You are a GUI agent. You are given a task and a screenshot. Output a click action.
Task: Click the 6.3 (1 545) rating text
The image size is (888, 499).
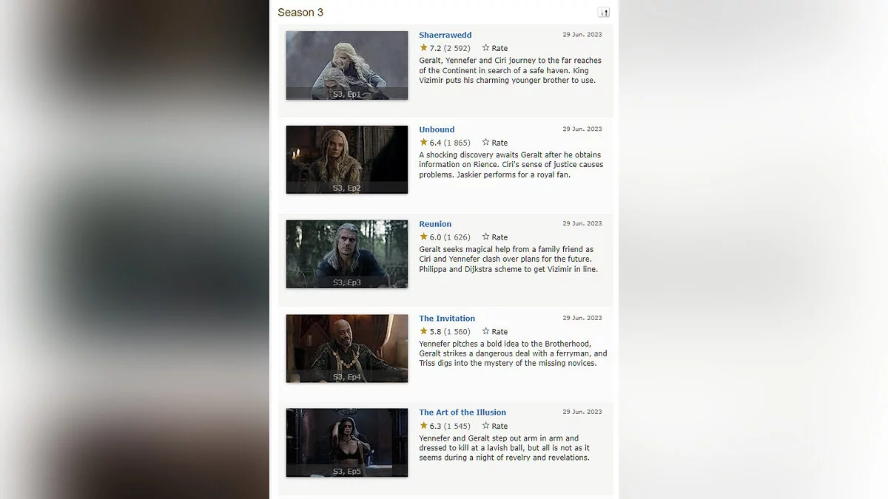[450, 426]
